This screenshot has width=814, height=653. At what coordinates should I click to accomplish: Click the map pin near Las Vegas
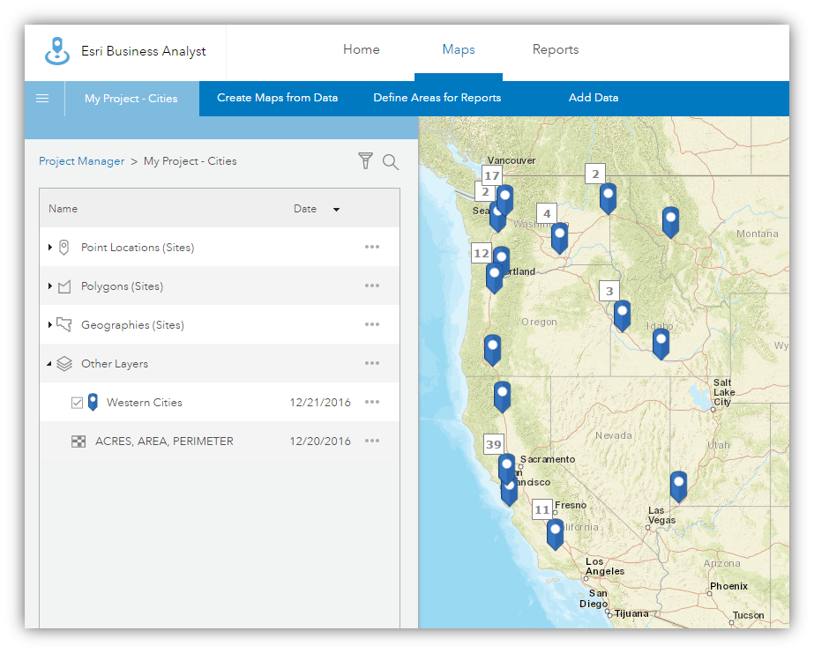pos(678,486)
